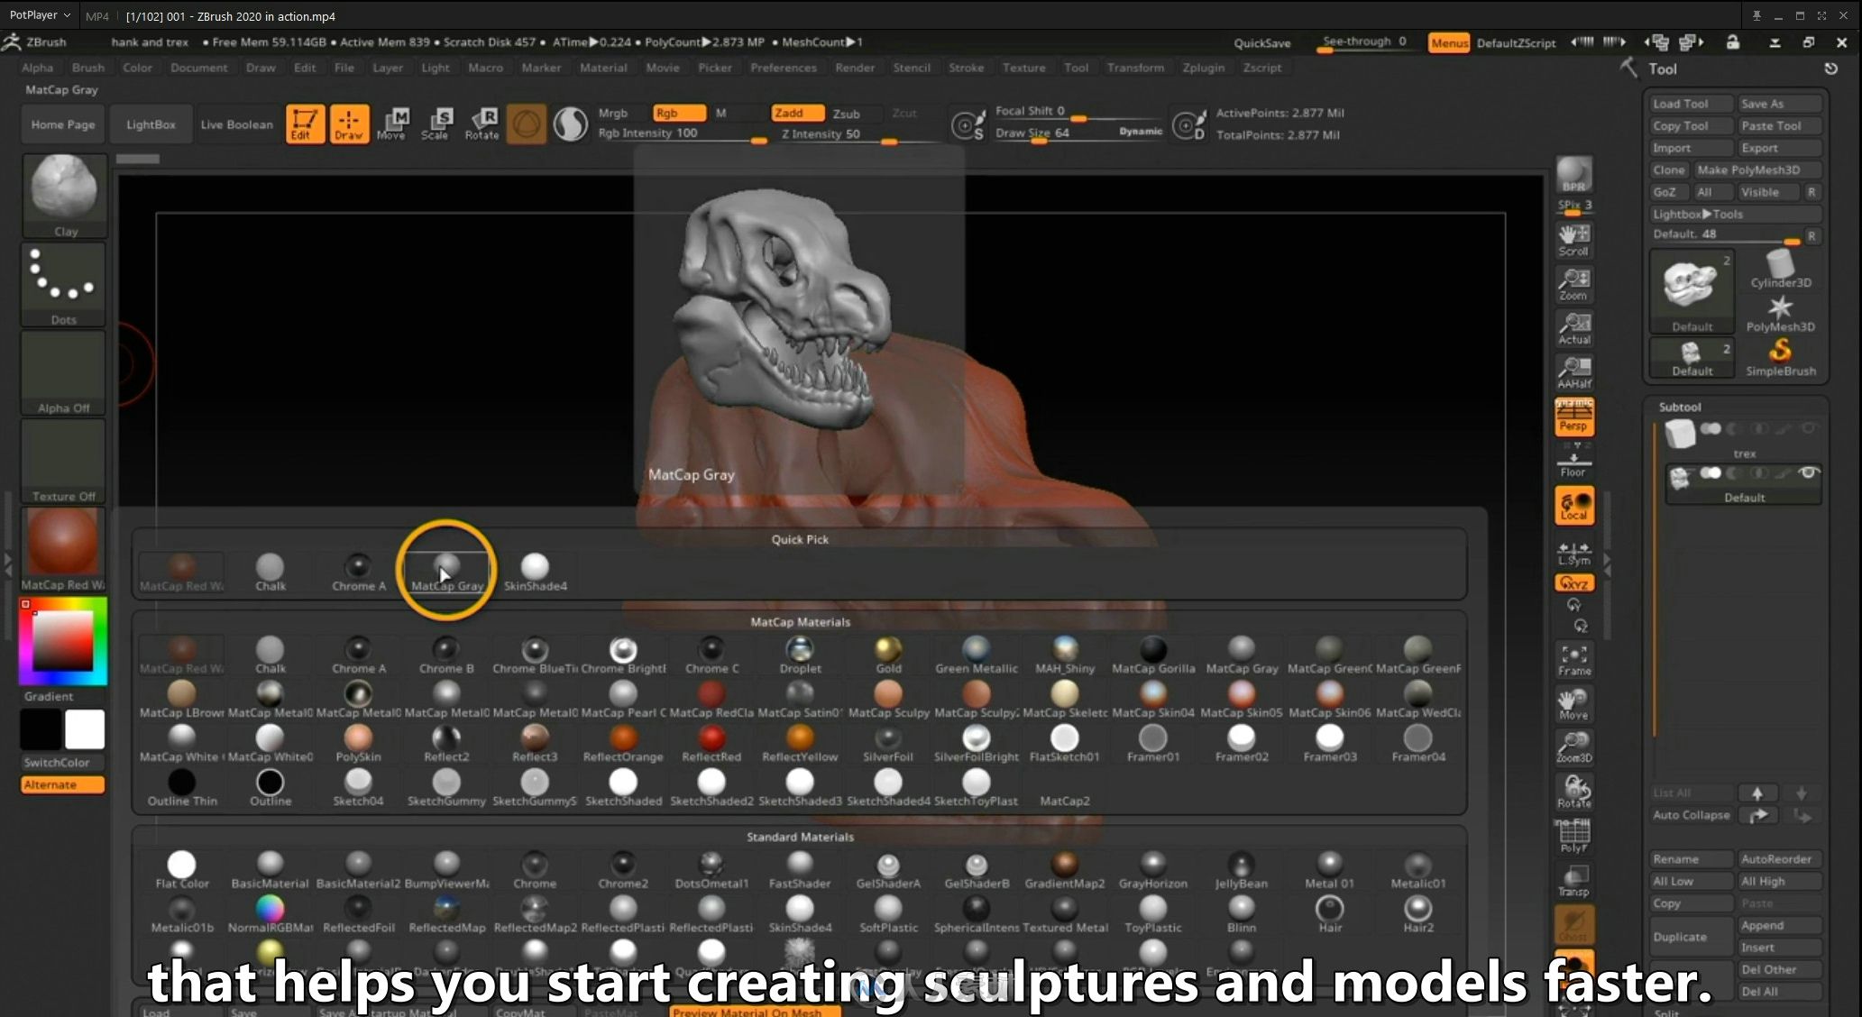
Task: Click the Frame icon
Action: [x=1573, y=659]
